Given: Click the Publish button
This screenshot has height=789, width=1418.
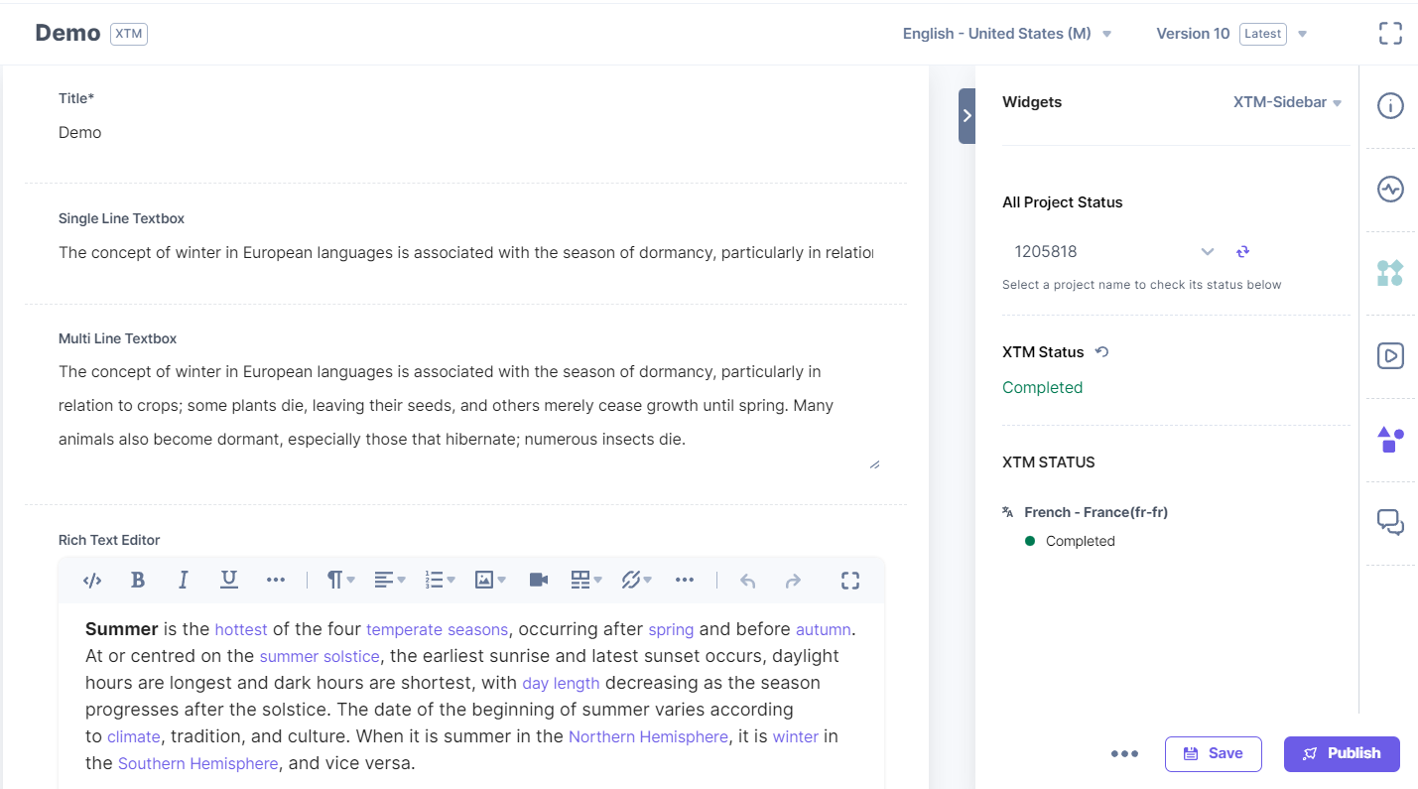Looking at the screenshot, I should pyautogui.click(x=1342, y=753).
